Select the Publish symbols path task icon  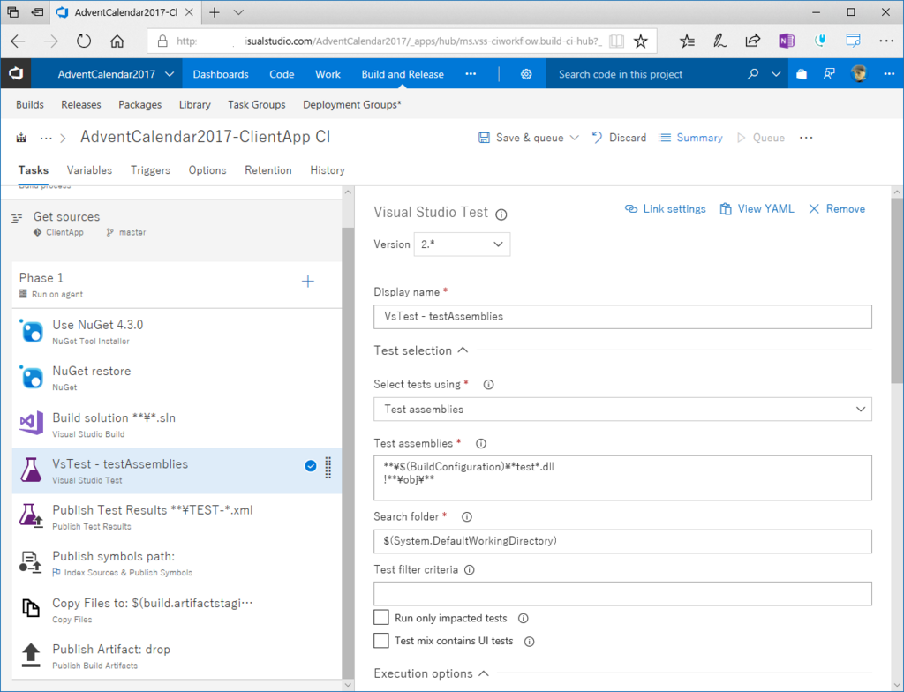(x=31, y=562)
